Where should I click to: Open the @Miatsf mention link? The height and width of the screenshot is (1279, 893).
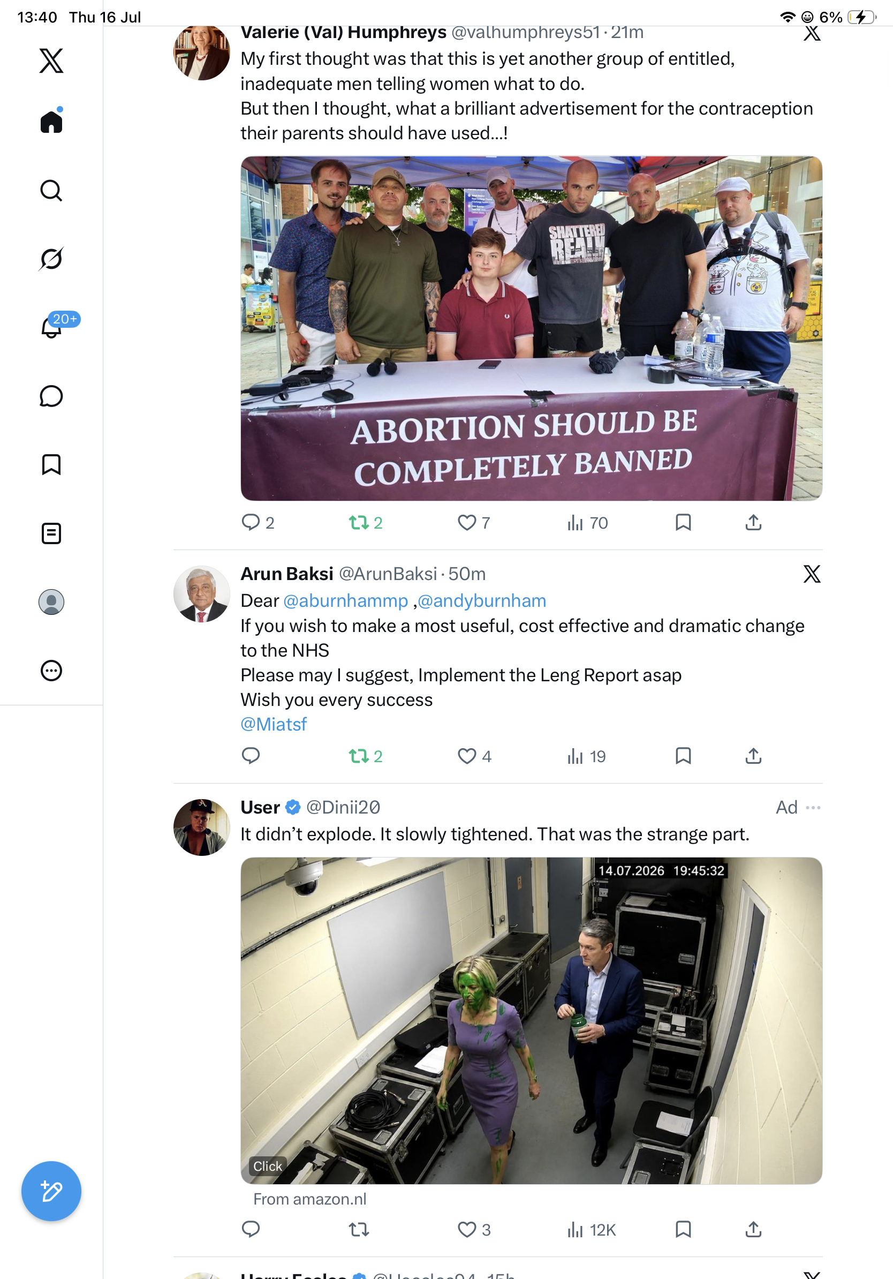coord(274,724)
